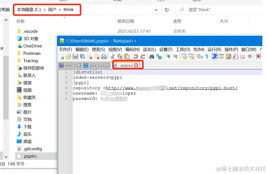
Task: Open the 插件(P) menu
Action: [231, 50]
